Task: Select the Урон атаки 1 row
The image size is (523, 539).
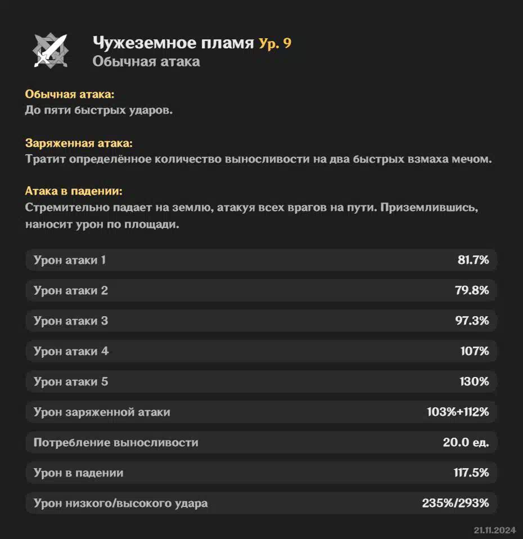Action: pos(261,260)
